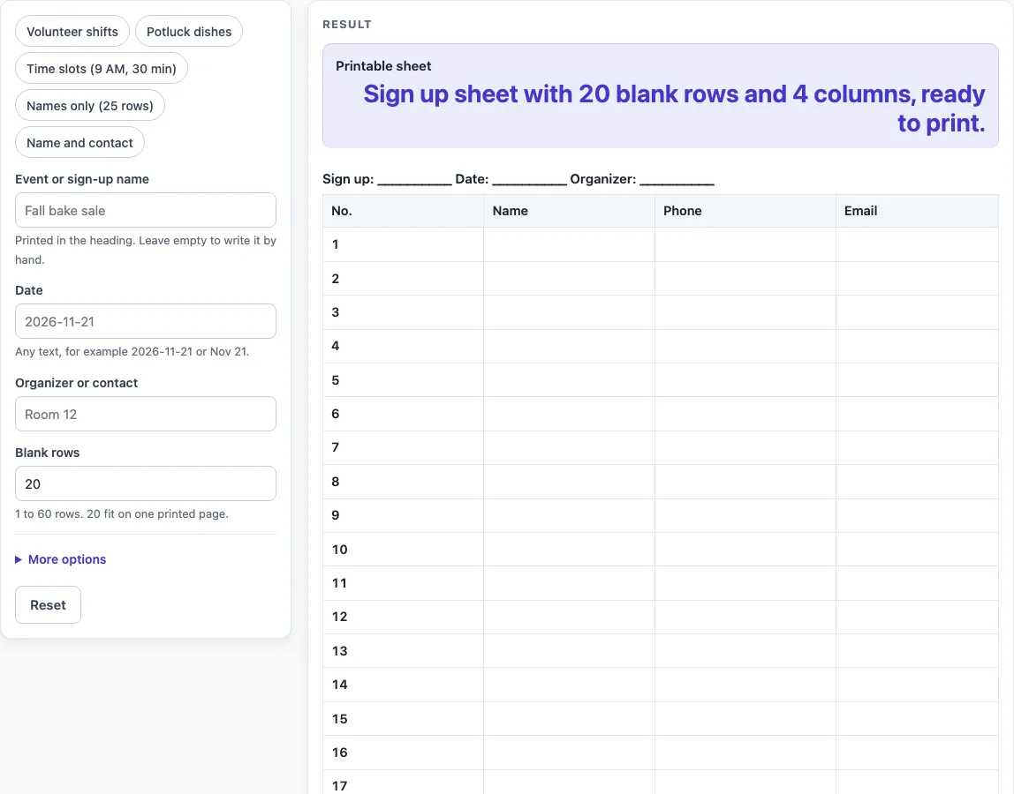Focus the Date input field
The height and width of the screenshot is (794, 1014).
pos(146,321)
